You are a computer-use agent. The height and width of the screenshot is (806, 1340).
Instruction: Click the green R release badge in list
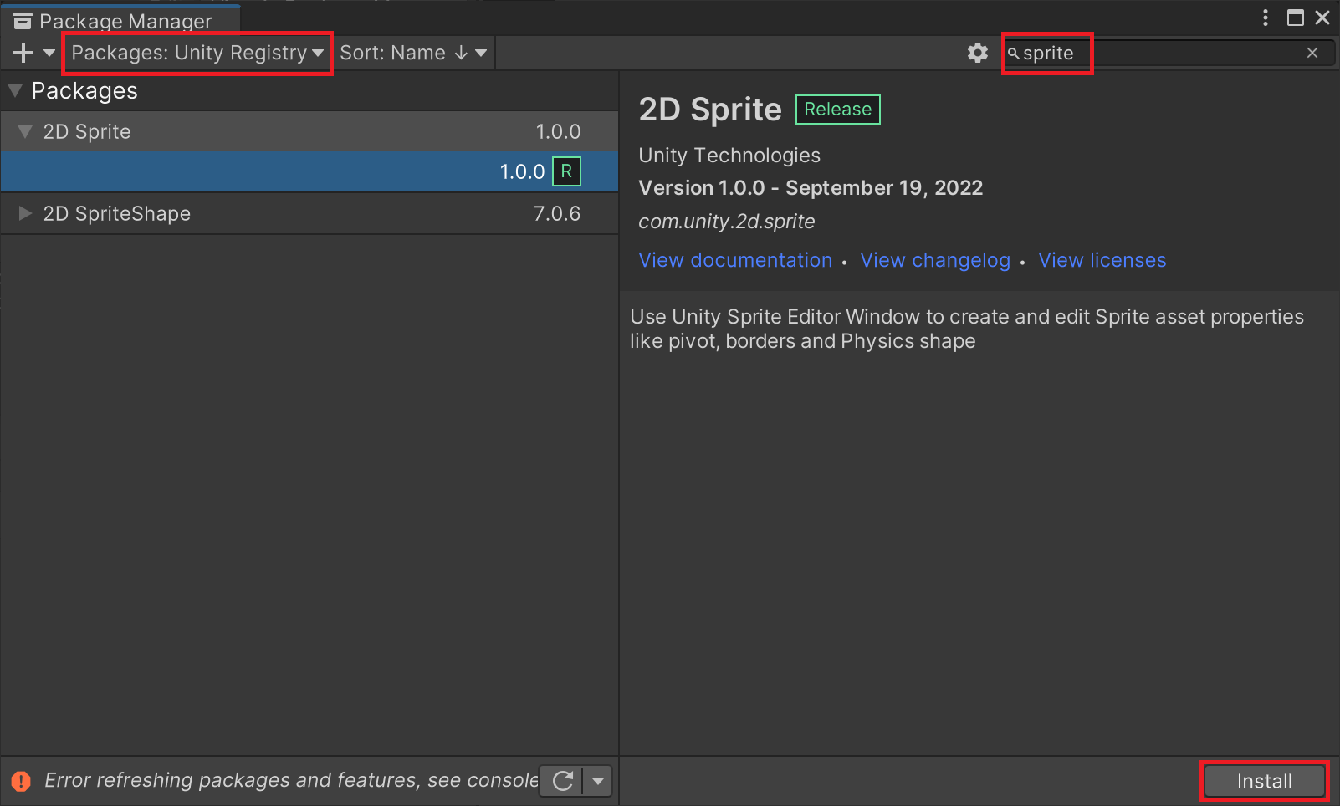[566, 171]
